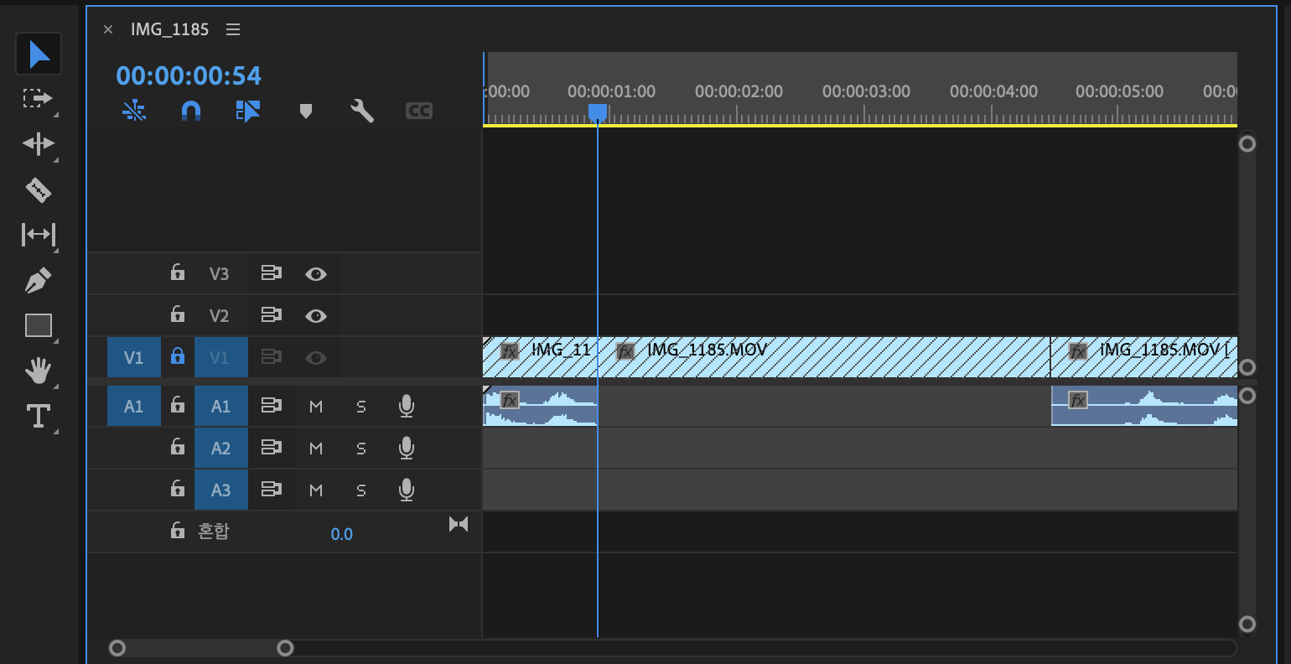Add a marker to the timeline

coord(306,111)
